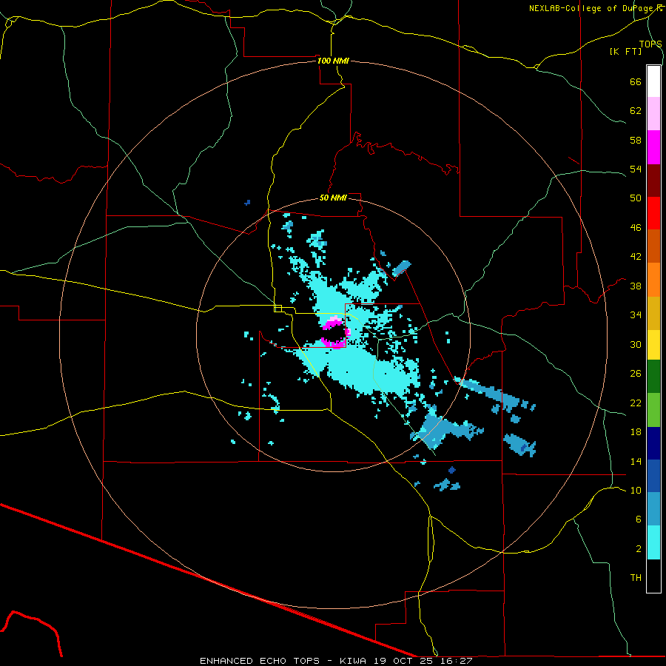The width and height of the screenshot is (666, 666).
Task: Pick the light green legend swatch
Action: tap(653, 410)
